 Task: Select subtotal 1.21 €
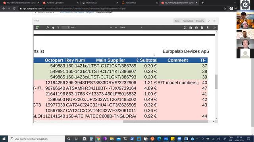tap(150, 82)
